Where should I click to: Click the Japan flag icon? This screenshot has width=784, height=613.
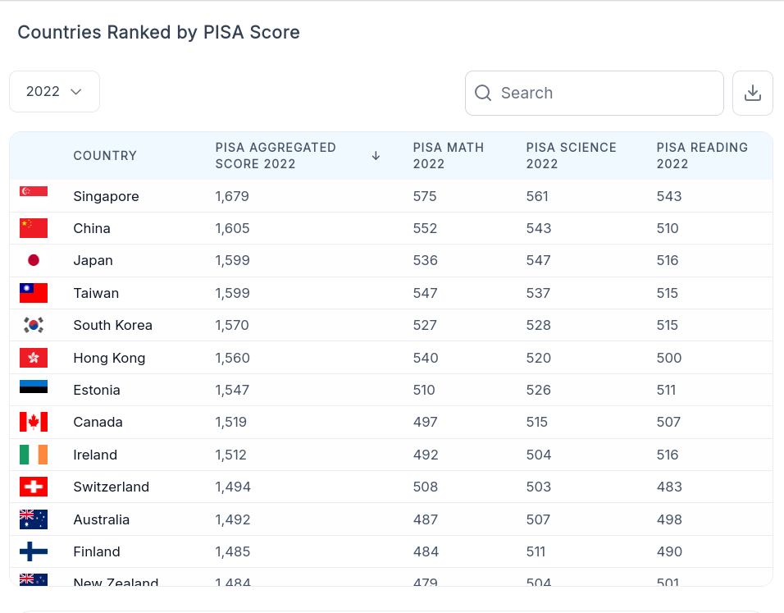click(34, 260)
